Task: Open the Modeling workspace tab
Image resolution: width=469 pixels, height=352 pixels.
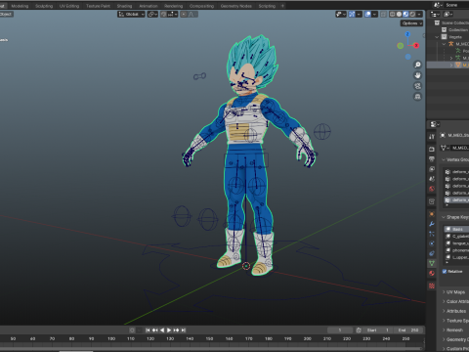Action: [x=20, y=6]
